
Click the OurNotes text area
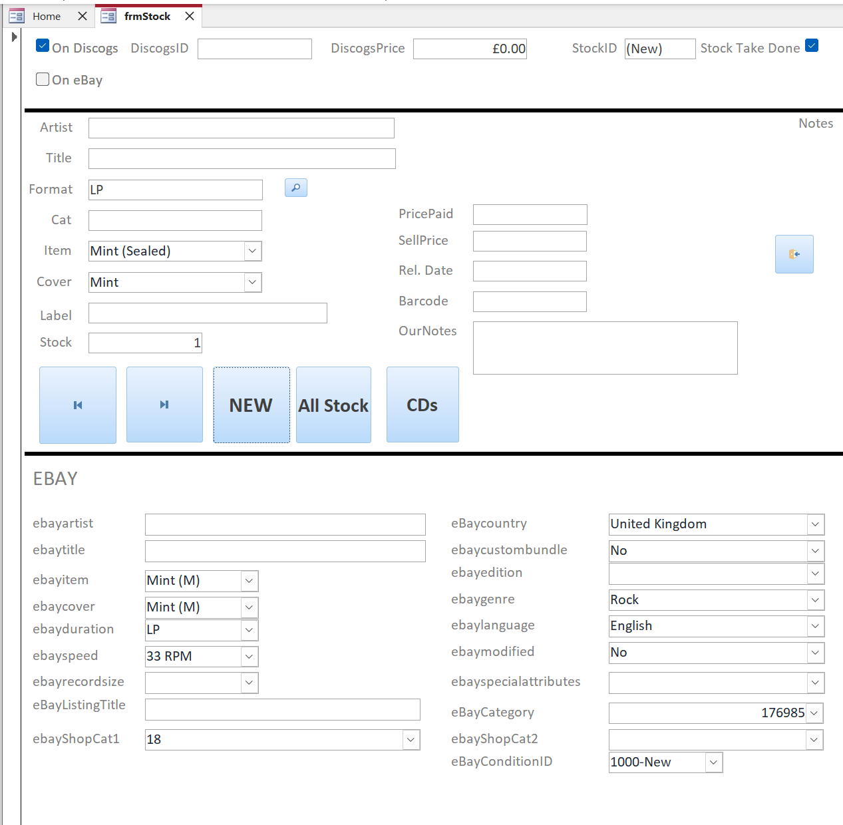tap(605, 348)
